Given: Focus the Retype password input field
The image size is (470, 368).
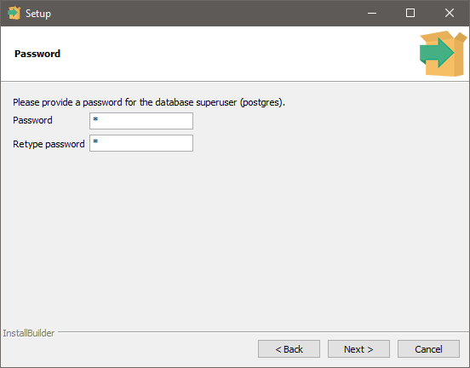Looking at the screenshot, I should pos(141,143).
